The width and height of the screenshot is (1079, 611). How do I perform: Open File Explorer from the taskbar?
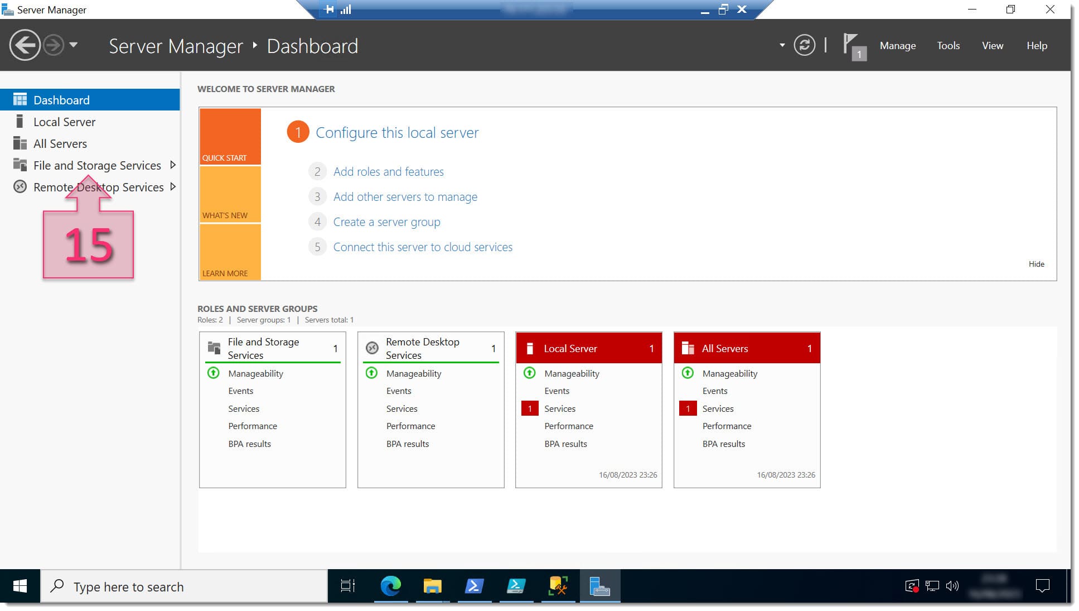tap(432, 586)
